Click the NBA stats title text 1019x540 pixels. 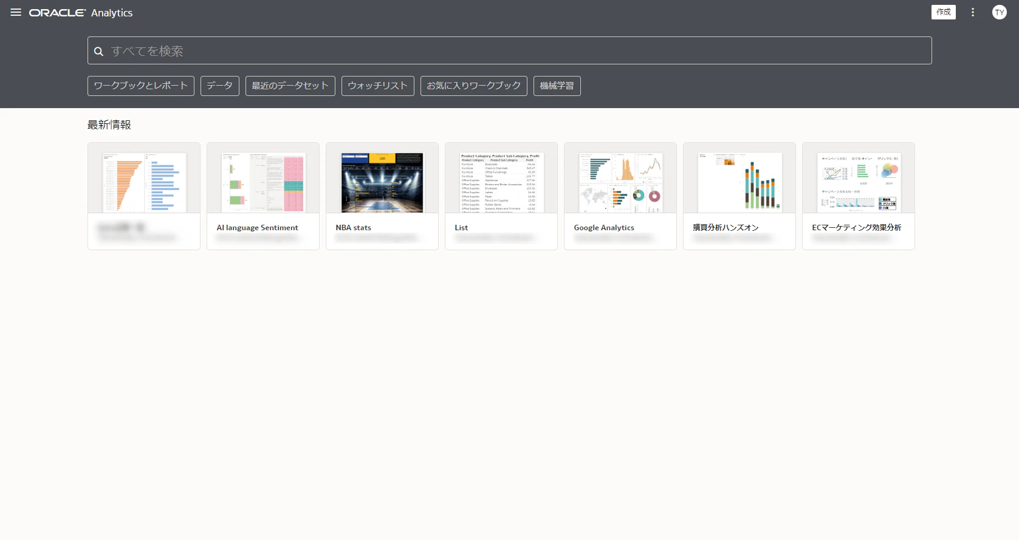(354, 228)
